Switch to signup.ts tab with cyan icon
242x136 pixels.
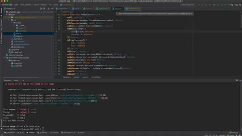pos(117,9)
